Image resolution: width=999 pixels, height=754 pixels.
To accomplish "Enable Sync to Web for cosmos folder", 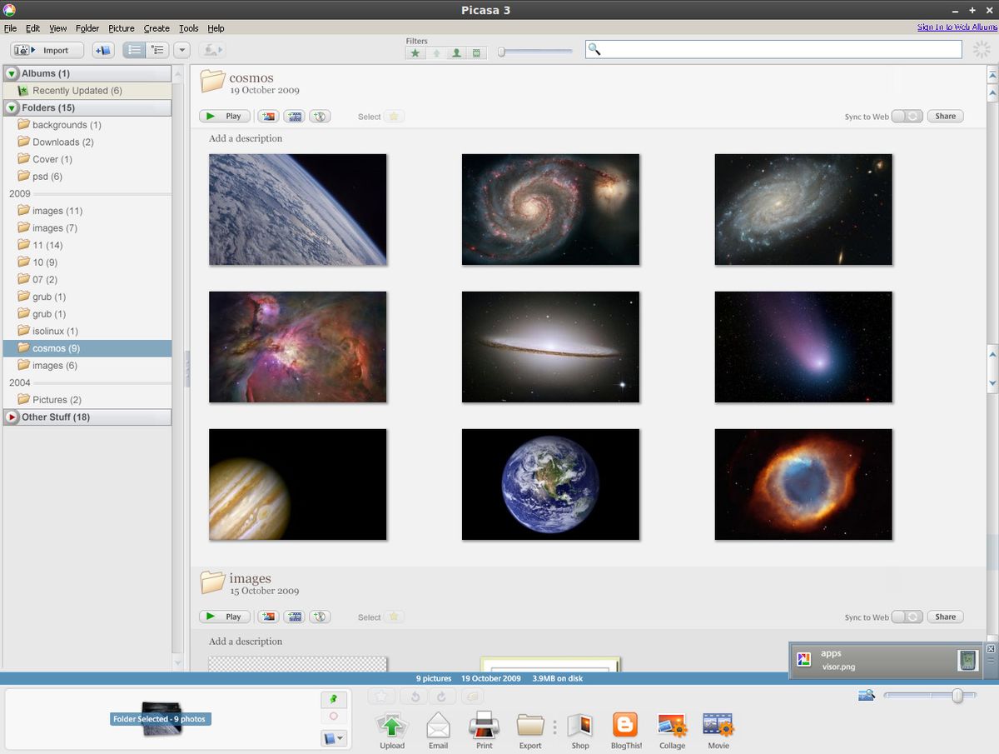I will [907, 117].
